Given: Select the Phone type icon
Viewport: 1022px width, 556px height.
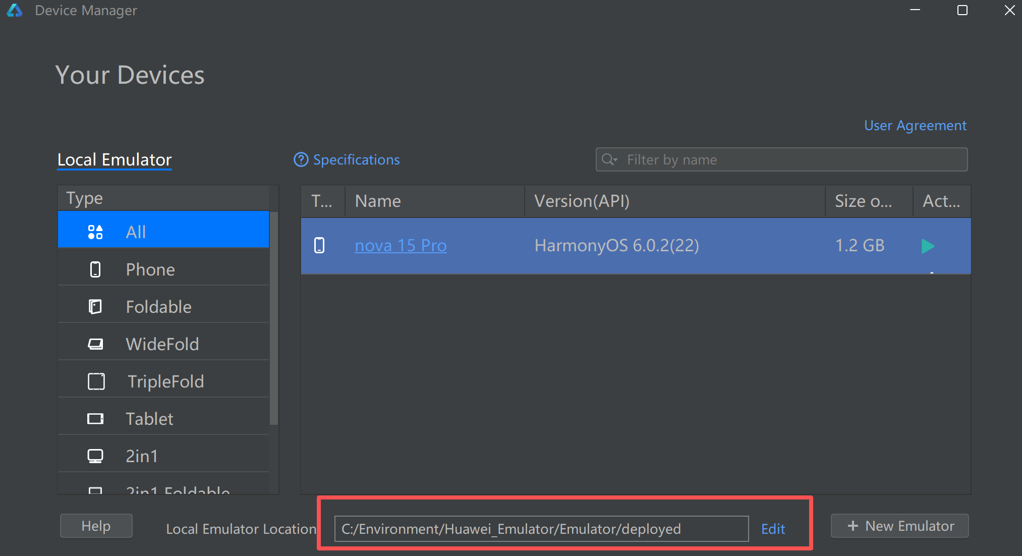Looking at the screenshot, I should 95,269.
